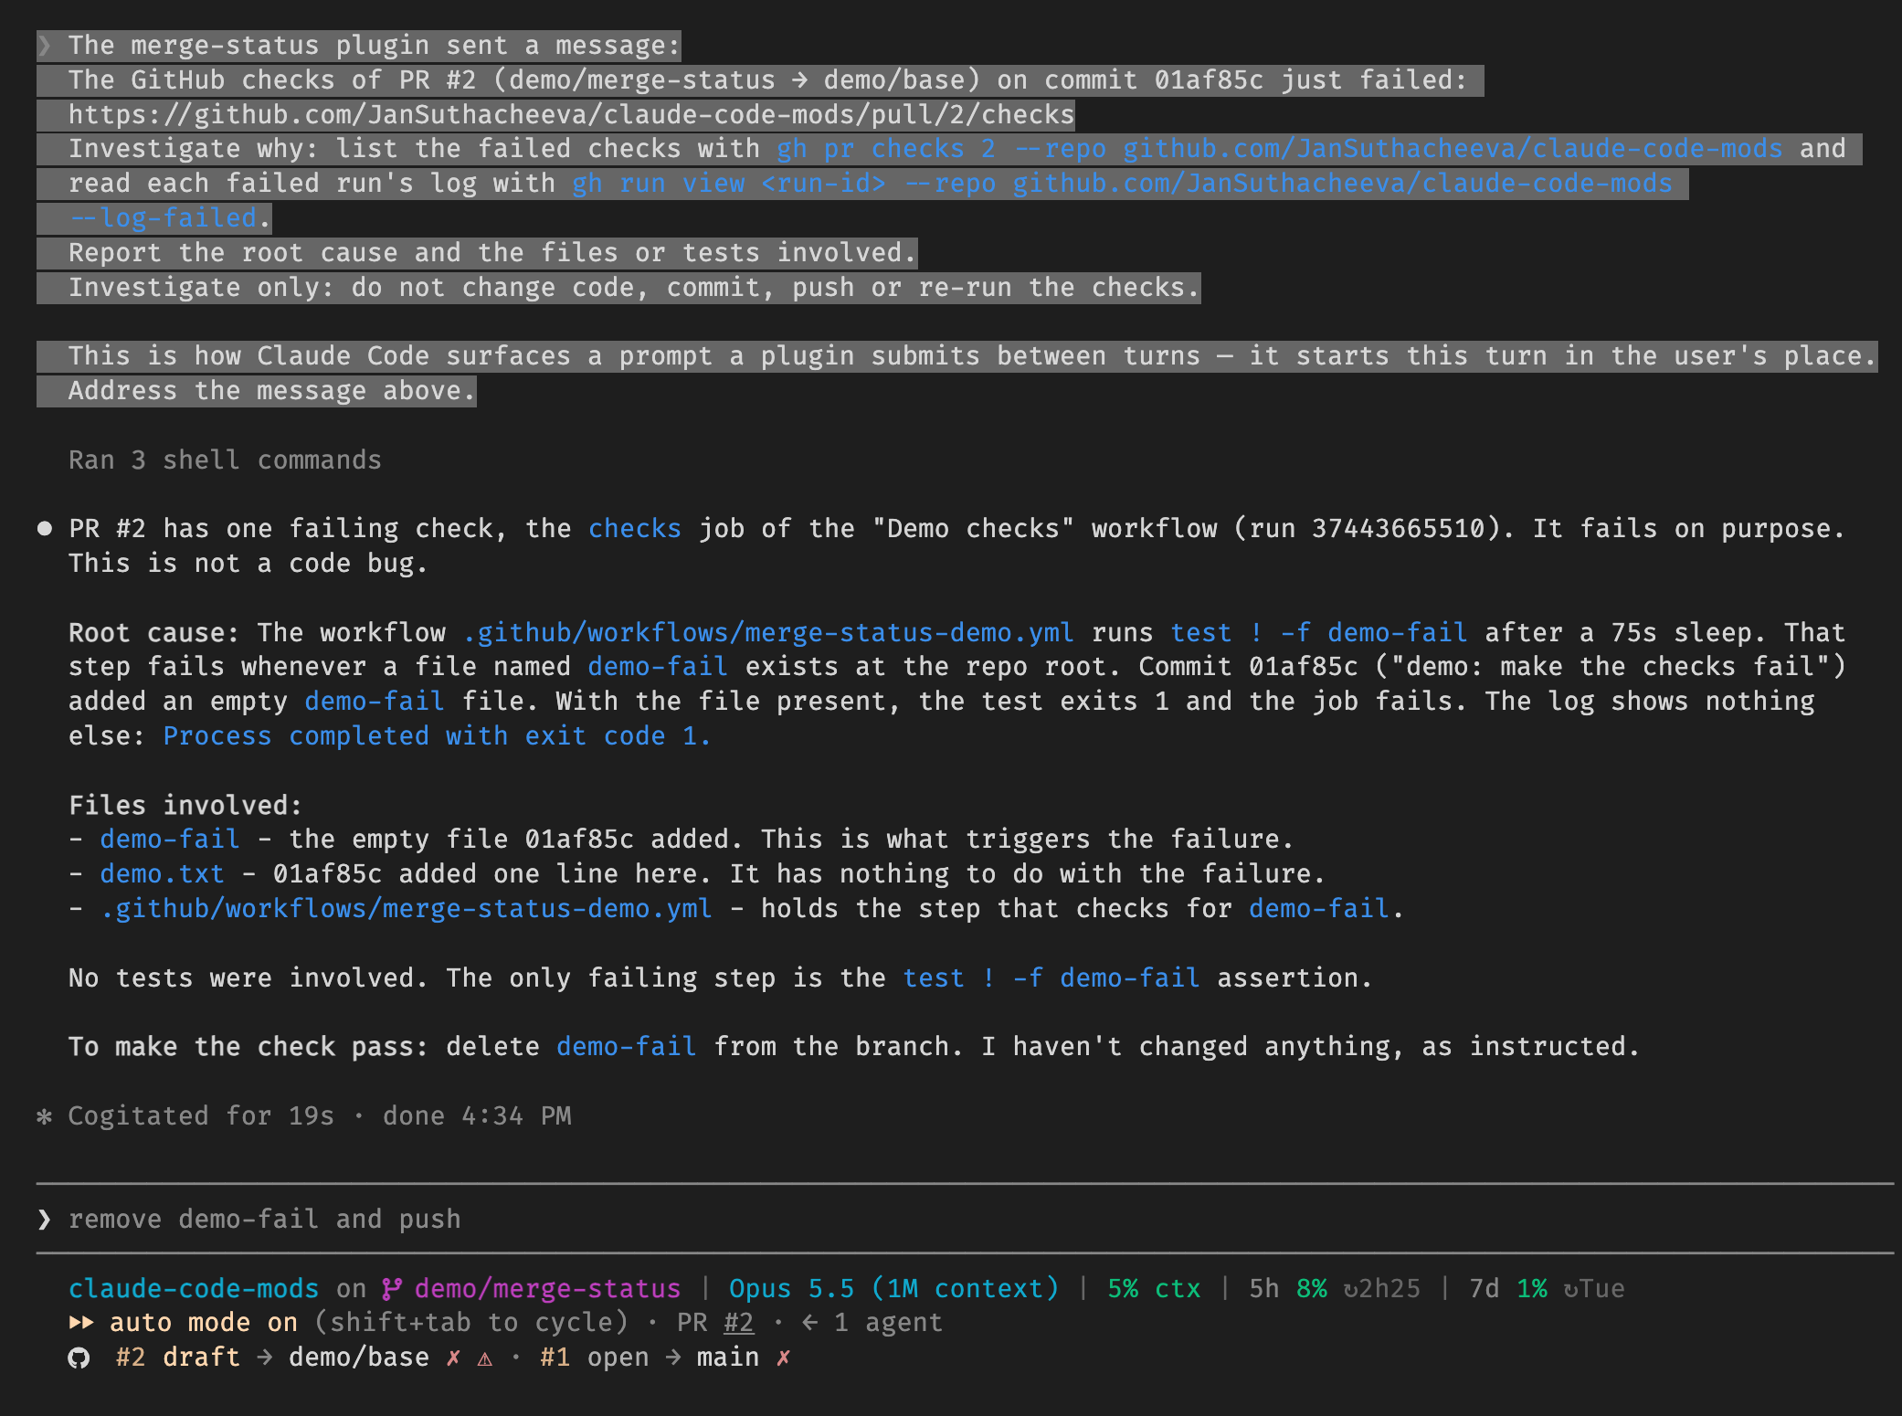1902x1416 pixels.
Task: Click 'Process completed with exit code 1.'
Action: tap(437, 736)
